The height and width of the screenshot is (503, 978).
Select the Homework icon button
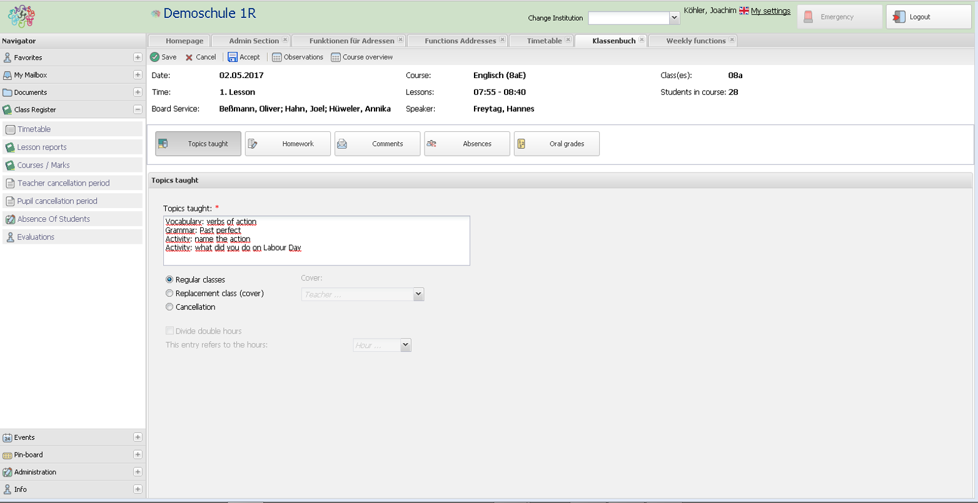(x=255, y=144)
